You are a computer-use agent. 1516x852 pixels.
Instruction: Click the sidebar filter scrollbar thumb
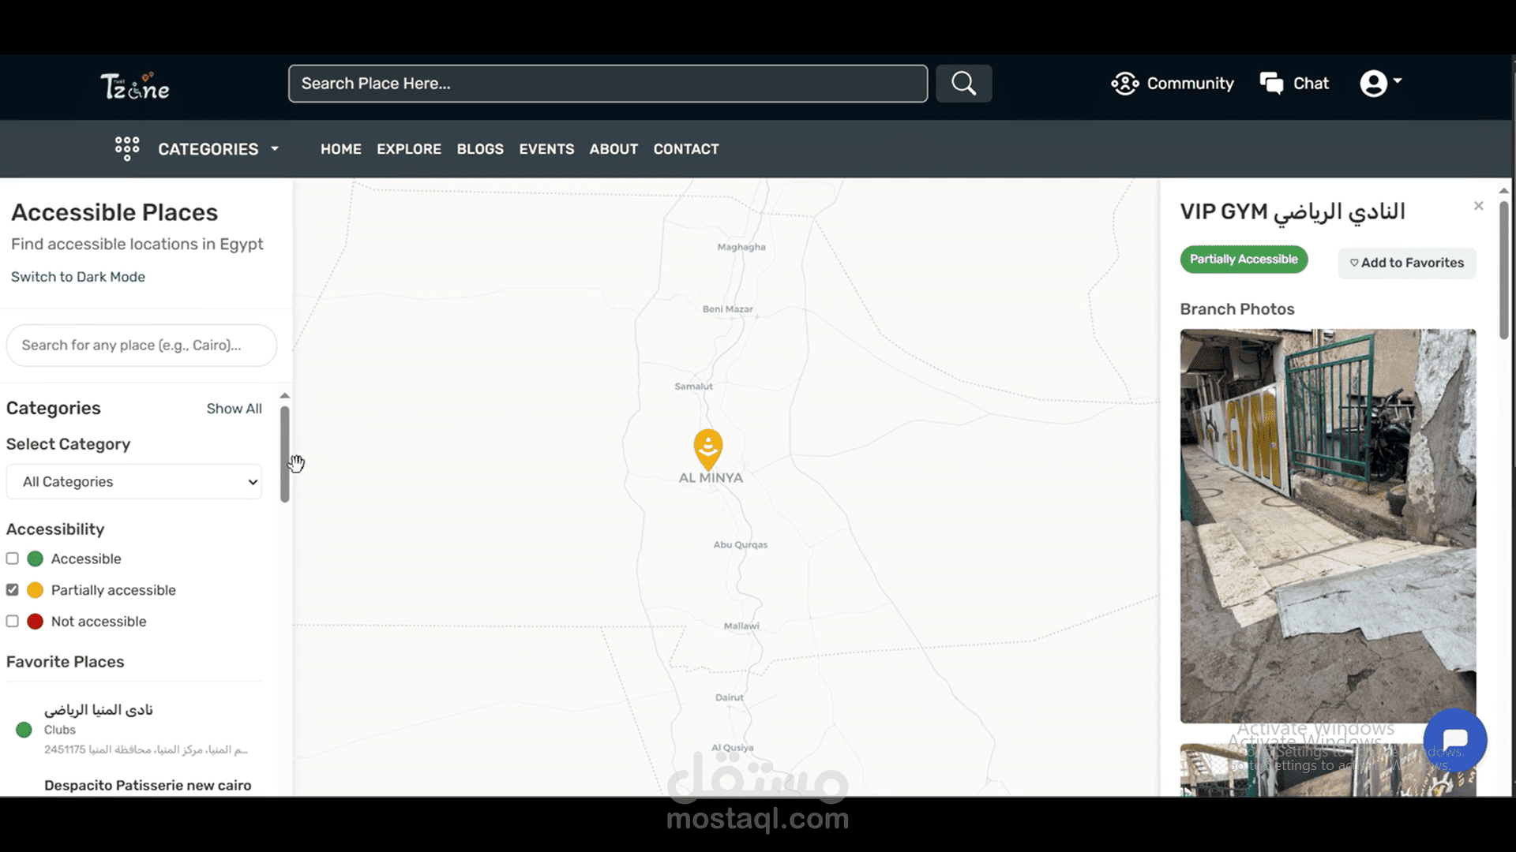point(285,454)
